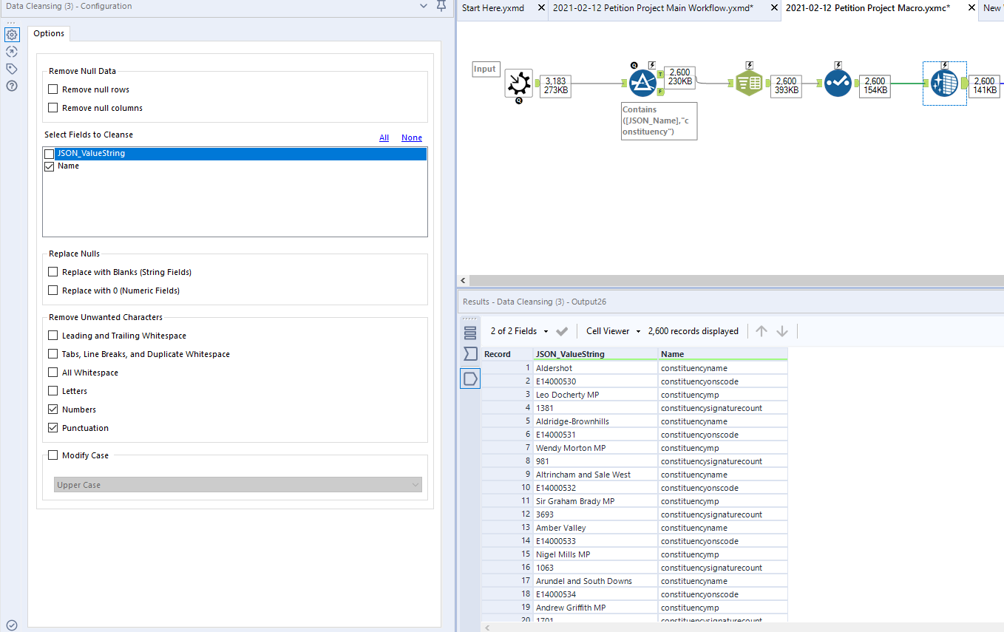Open the Annotation tag icon in sidebar

click(12, 69)
